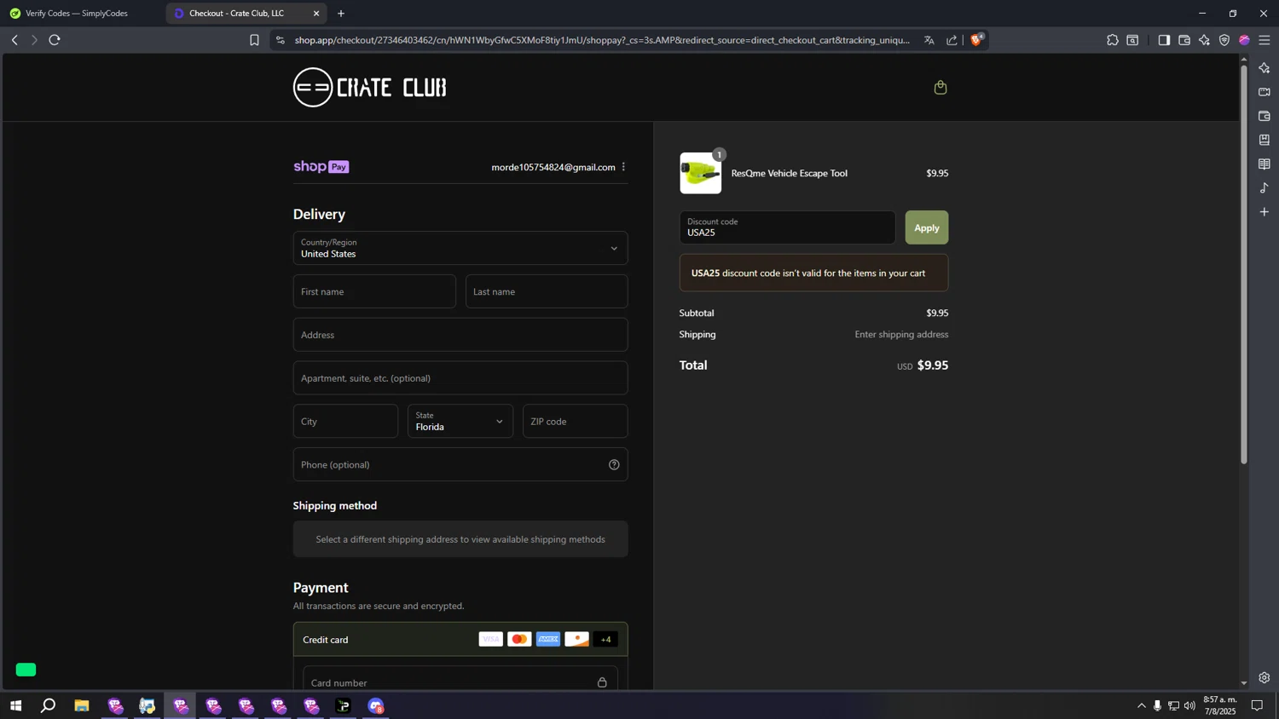Image resolution: width=1279 pixels, height=719 pixels.
Task: Click the morde105754824@gmail.com email text
Action: 553,167
